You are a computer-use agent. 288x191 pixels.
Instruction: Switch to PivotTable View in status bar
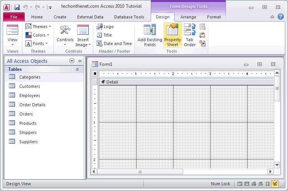pyautogui.click(x=254, y=184)
